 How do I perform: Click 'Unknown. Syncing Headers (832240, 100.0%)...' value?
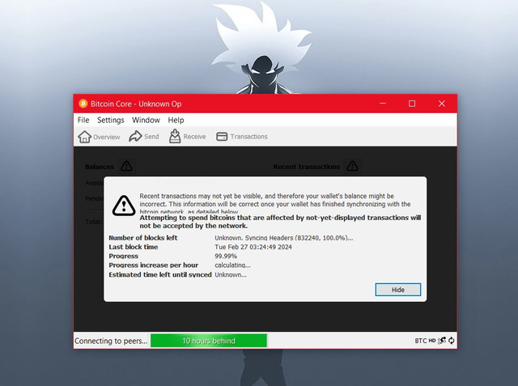click(x=284, y=238)
